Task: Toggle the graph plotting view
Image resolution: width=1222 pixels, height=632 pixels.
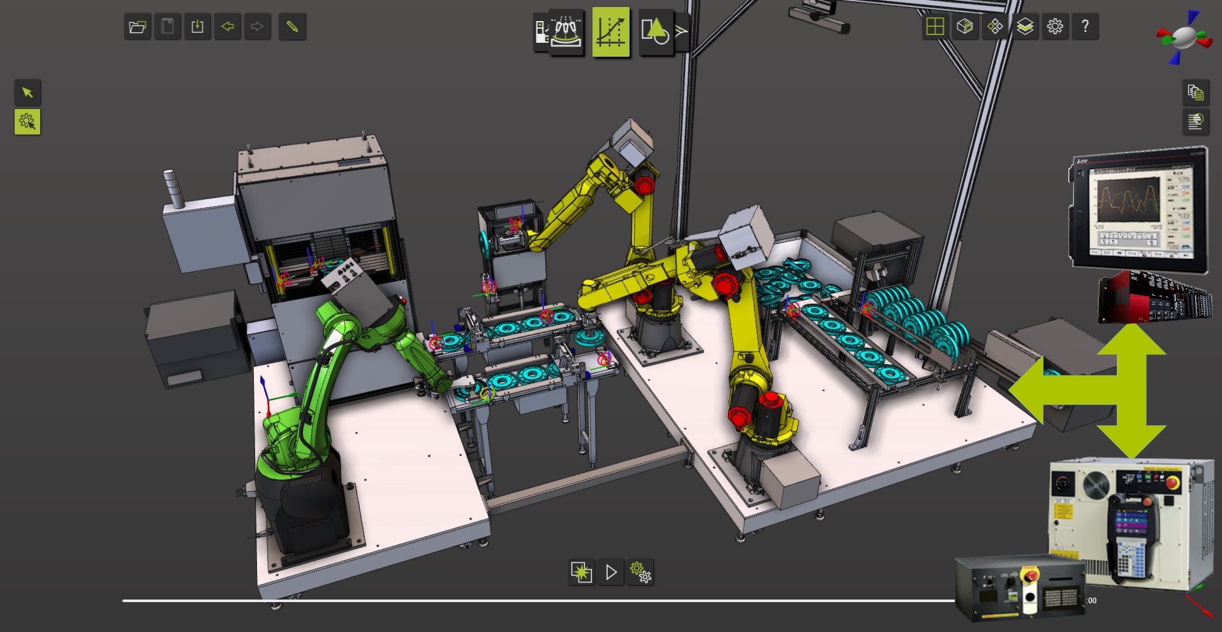Action: 610,32
